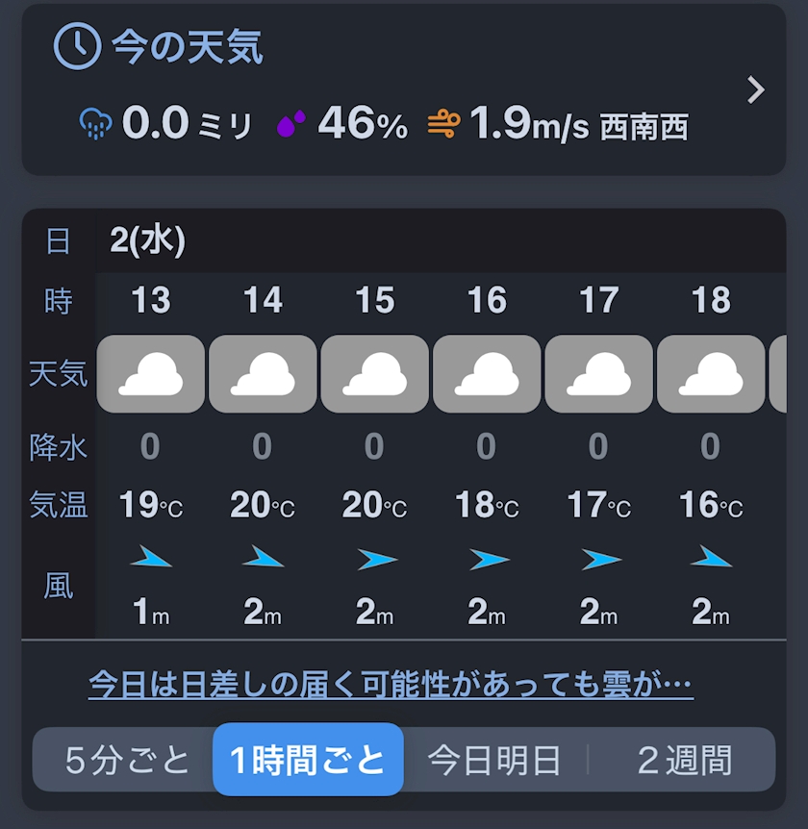The width and height of the screenshot is (808, 829).
Task: Click the purple humidity droplet icon
Action: click(x=291, y=124)
